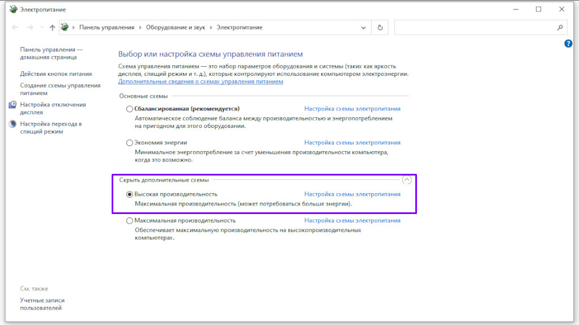This screenshot has height=325, width=579.
Task: Click the Скрыть дополнительные схемы label
Action: point(164,180)
